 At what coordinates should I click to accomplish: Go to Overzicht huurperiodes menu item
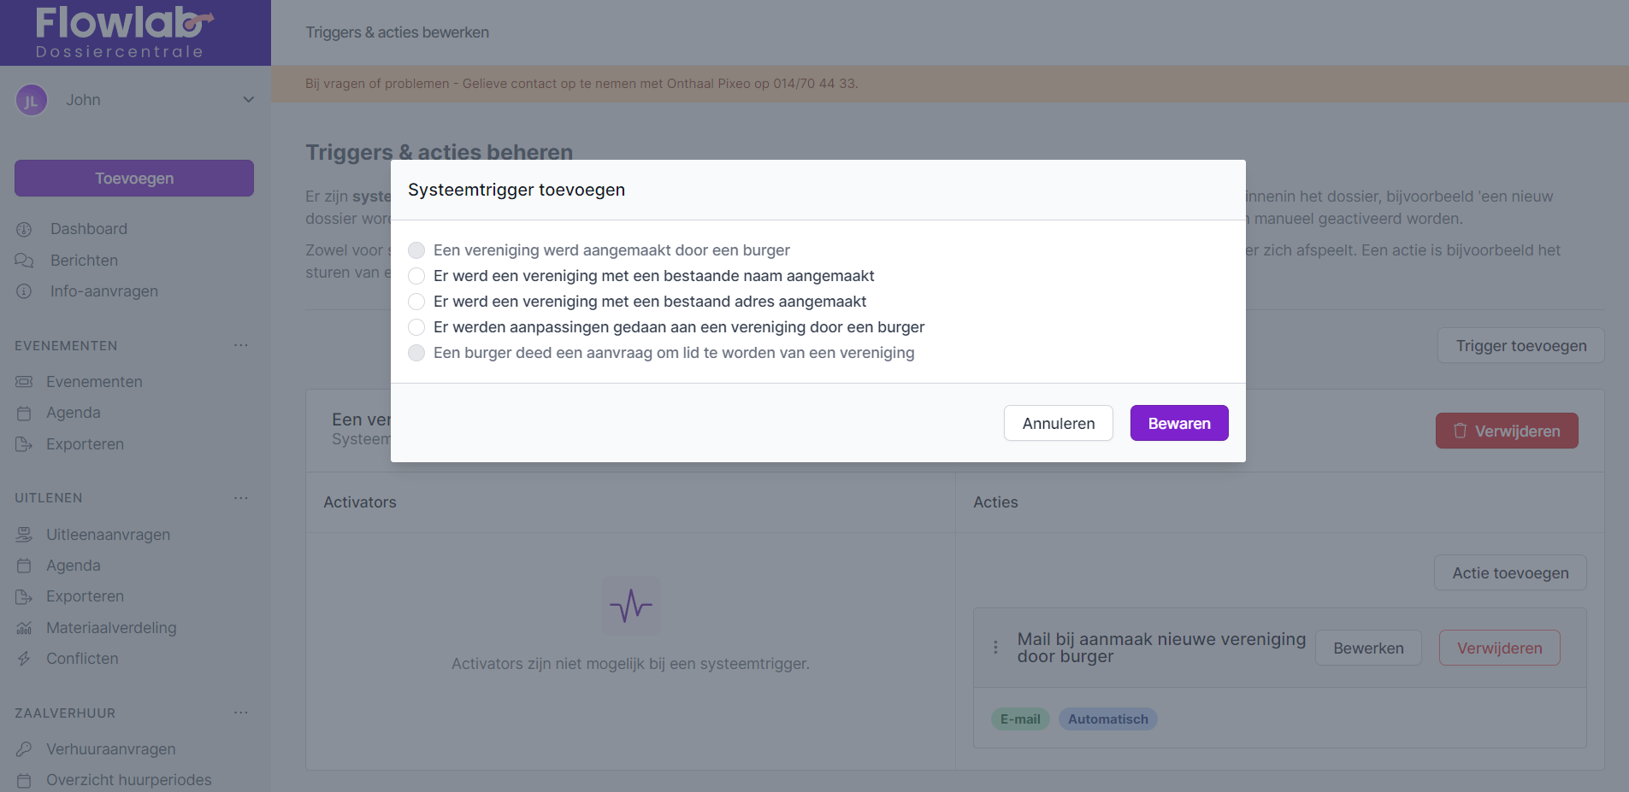128,780
